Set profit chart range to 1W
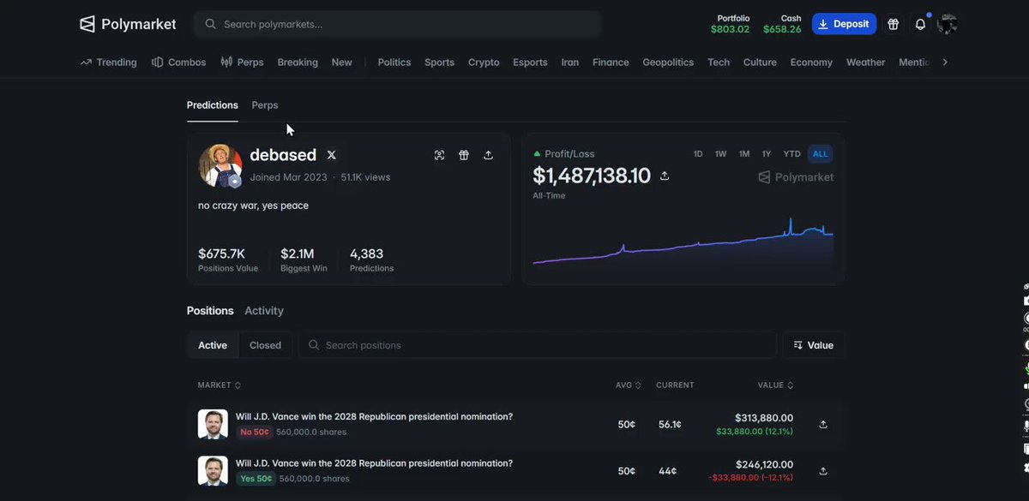 721,154
